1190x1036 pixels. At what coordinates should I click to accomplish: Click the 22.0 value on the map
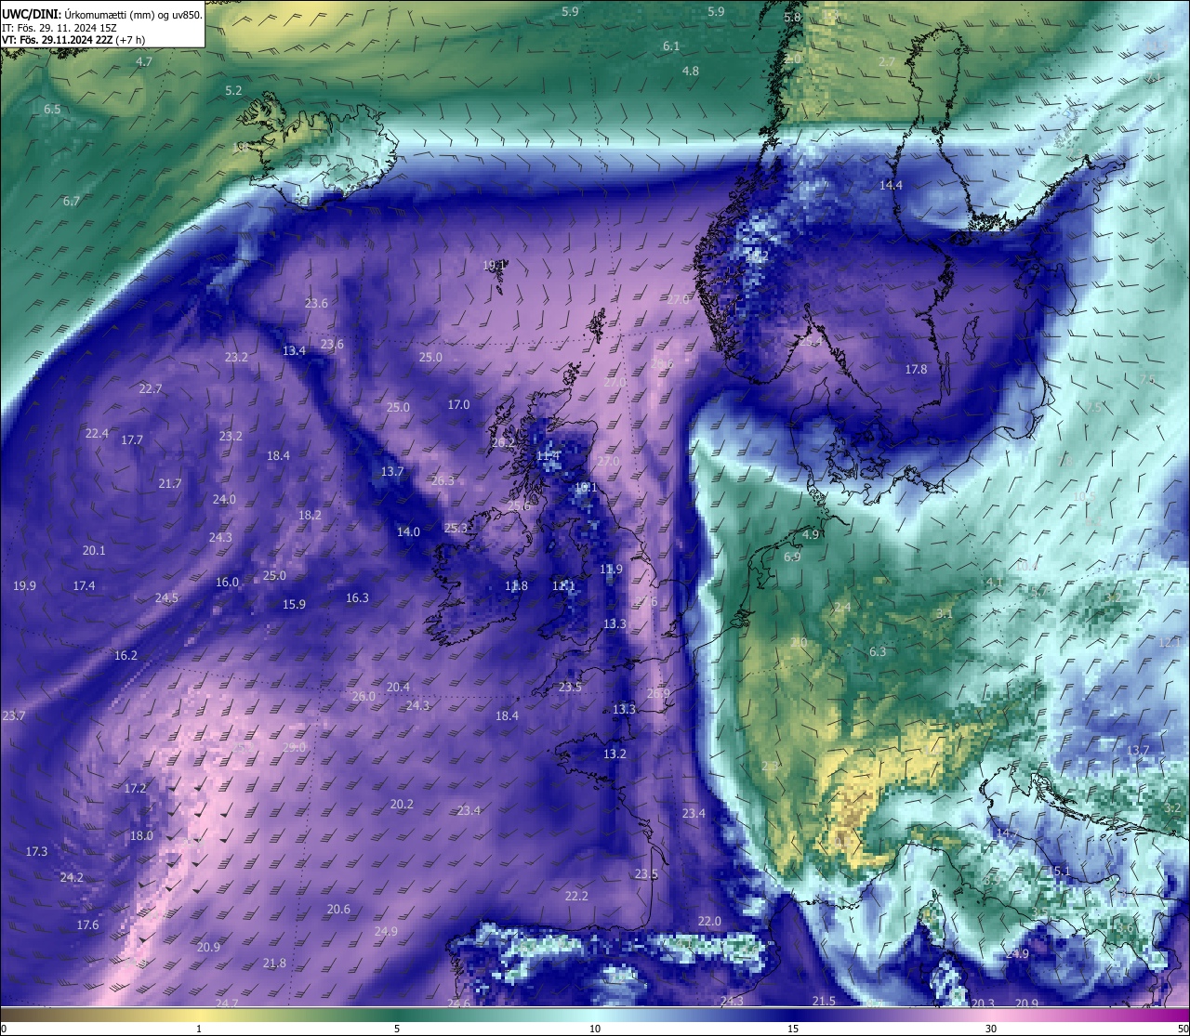tap(709, 922)
